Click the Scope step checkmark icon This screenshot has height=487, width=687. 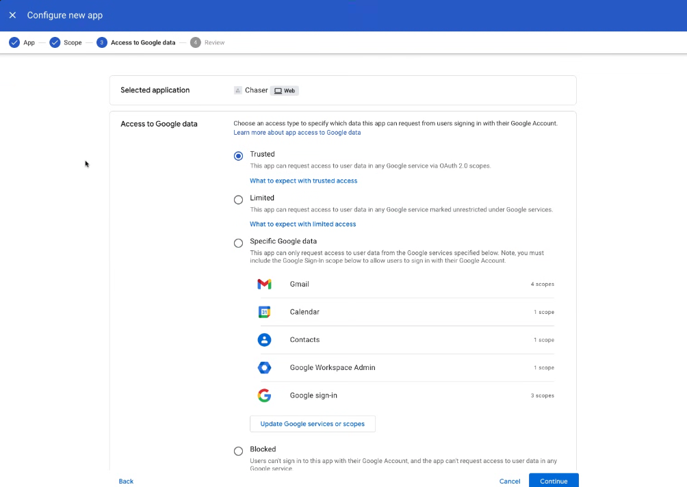pyautogui.click(x=55, y=42)
